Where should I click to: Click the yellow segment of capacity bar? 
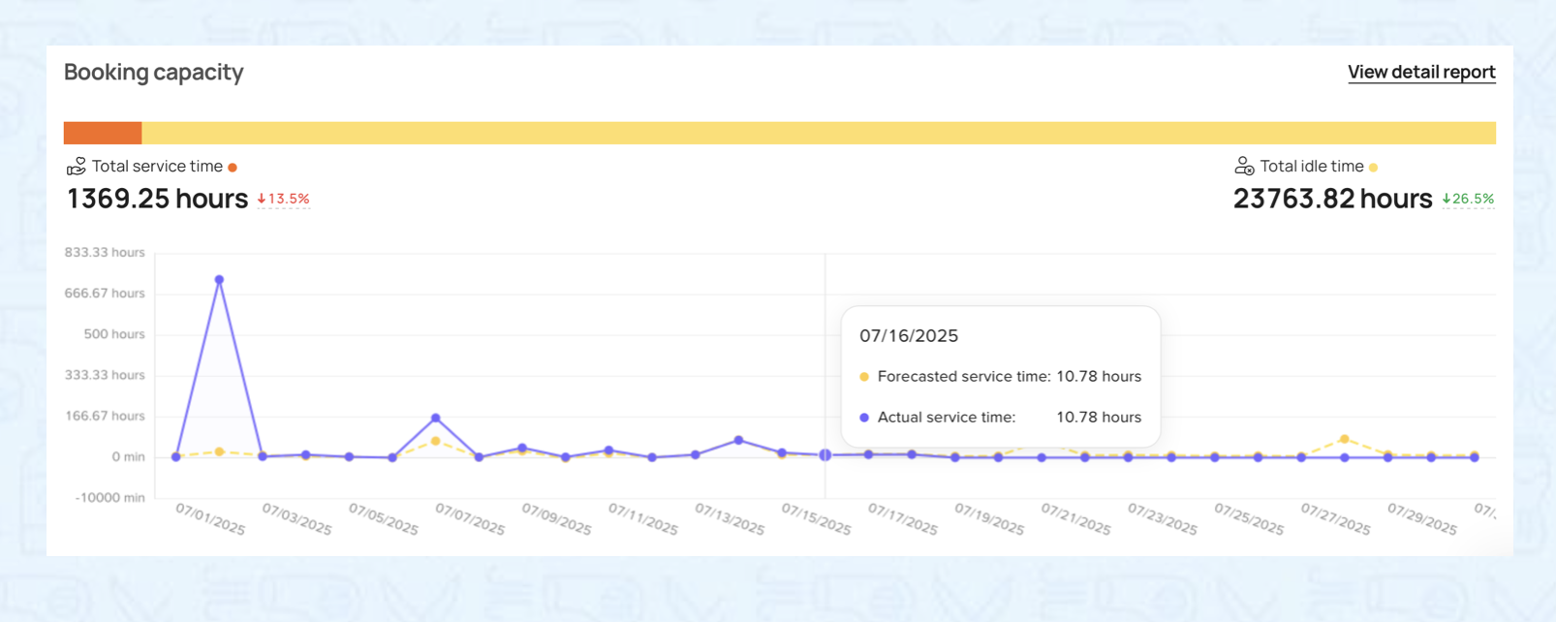pos(818,133)
